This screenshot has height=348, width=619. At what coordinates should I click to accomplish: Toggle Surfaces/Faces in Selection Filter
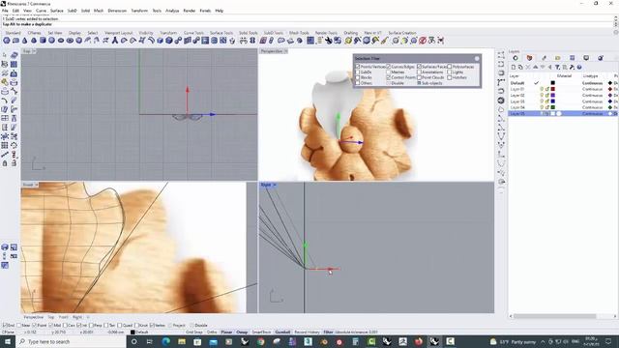tap(419, 67)
